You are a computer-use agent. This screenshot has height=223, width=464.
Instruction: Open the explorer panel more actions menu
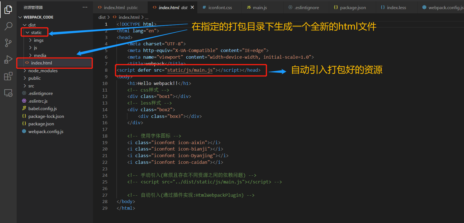coord(85,7)
